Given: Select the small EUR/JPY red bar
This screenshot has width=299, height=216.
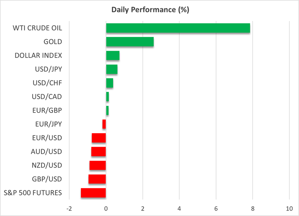Looking at the screenshot, I should pos(104,124).
